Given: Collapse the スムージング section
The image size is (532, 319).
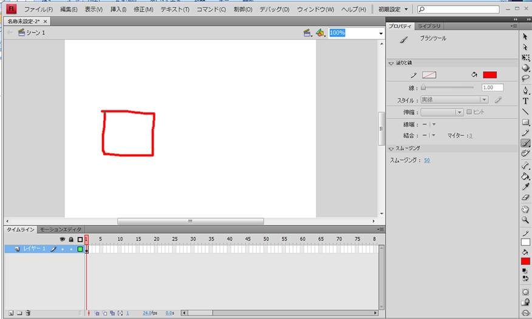Looking at the screenshot, I should tap(391, 148).
